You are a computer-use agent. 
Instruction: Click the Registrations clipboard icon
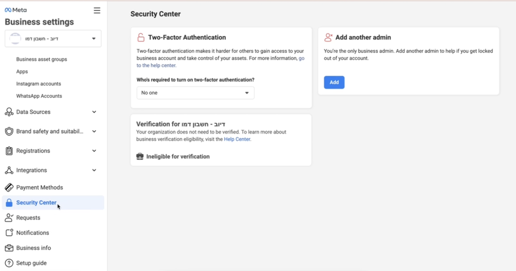tap(9, 151)
